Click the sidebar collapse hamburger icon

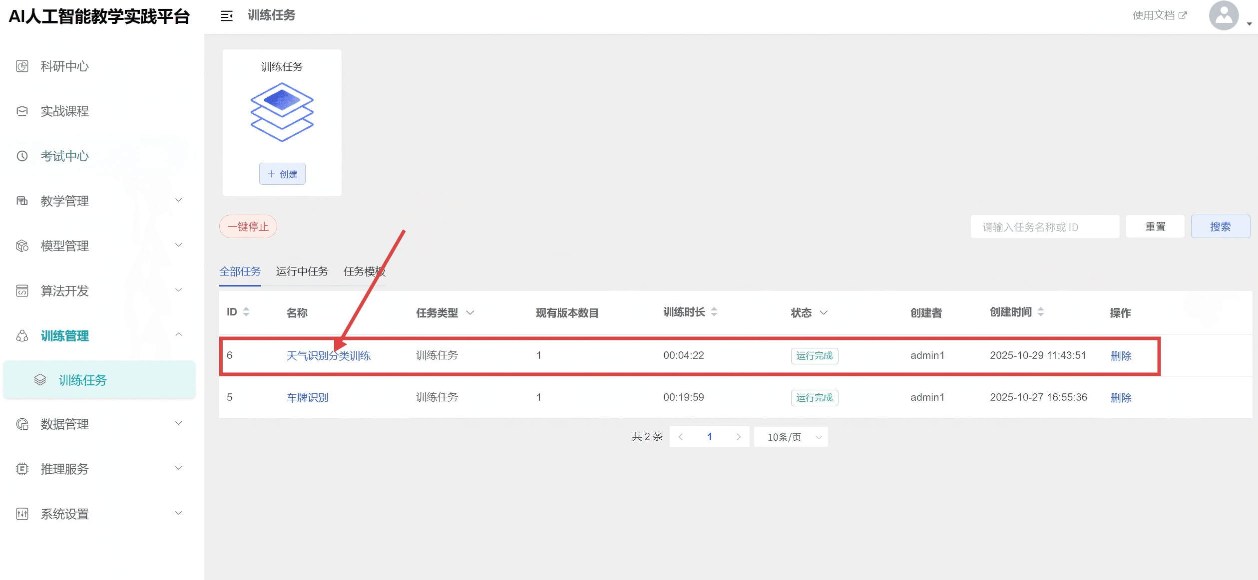pos(227,16)
